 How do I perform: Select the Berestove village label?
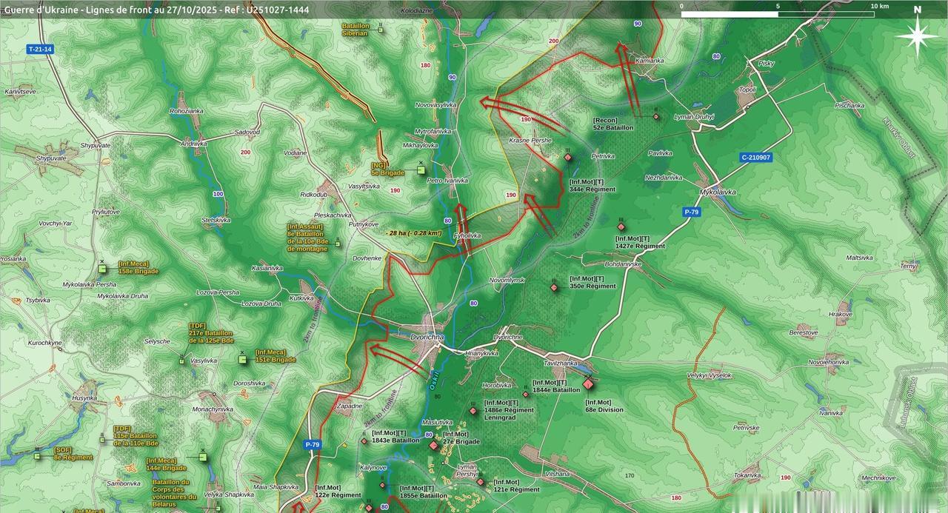tap(804, 333)
